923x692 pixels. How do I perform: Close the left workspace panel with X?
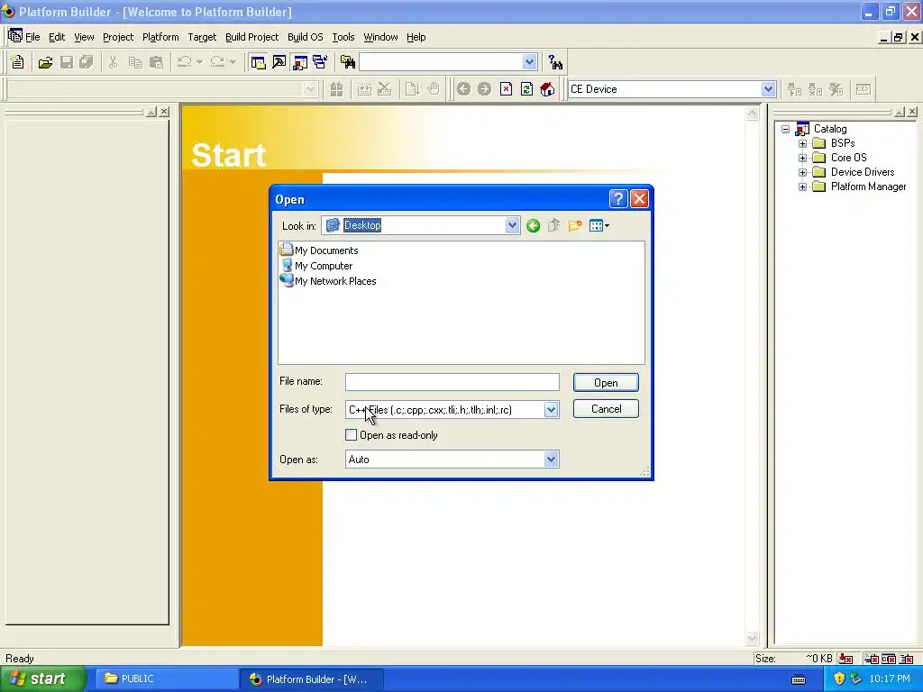[x=164, y=111]
